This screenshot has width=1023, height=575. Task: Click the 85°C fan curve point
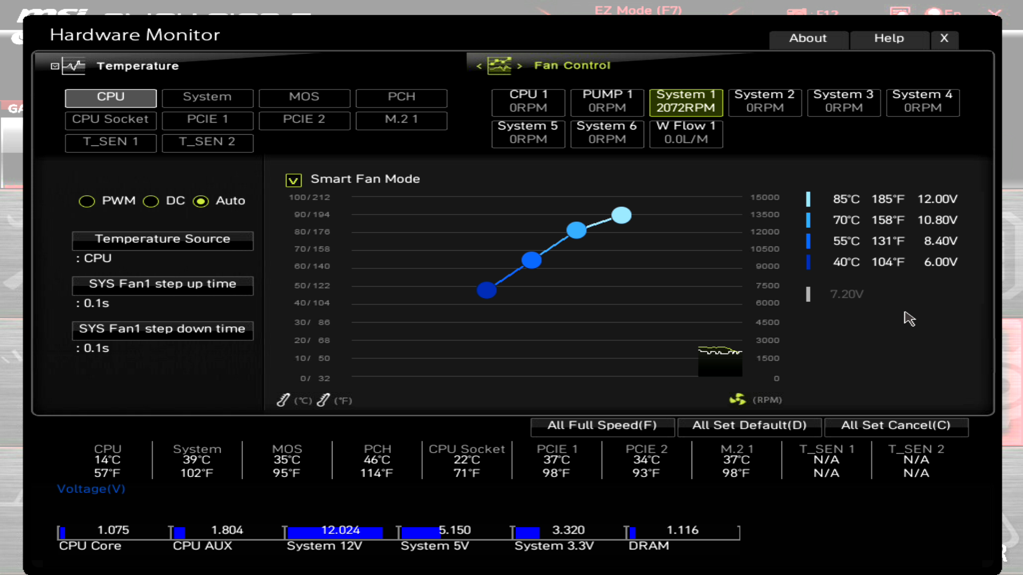click(x=621, y=215)
